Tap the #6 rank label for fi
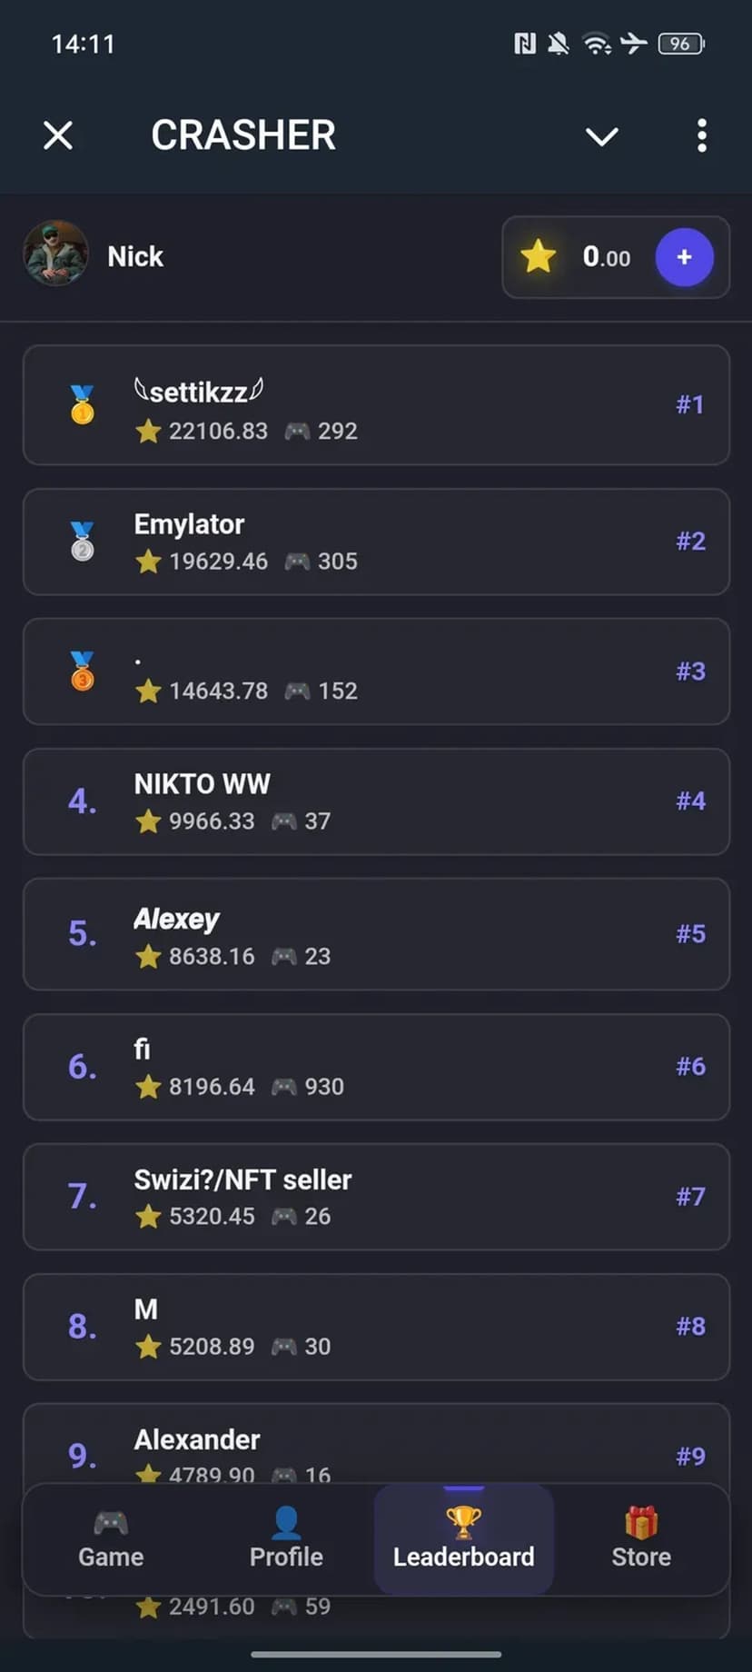Screen dimensions: 752x1672 pos(690,1066)
